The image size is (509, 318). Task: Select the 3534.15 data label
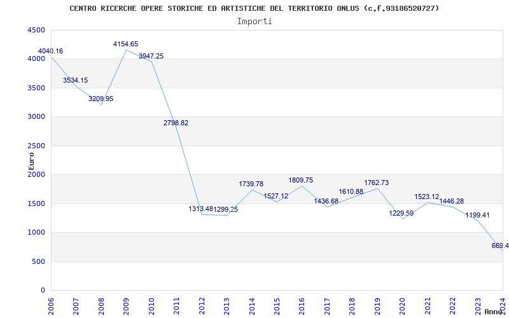point(75,81)
